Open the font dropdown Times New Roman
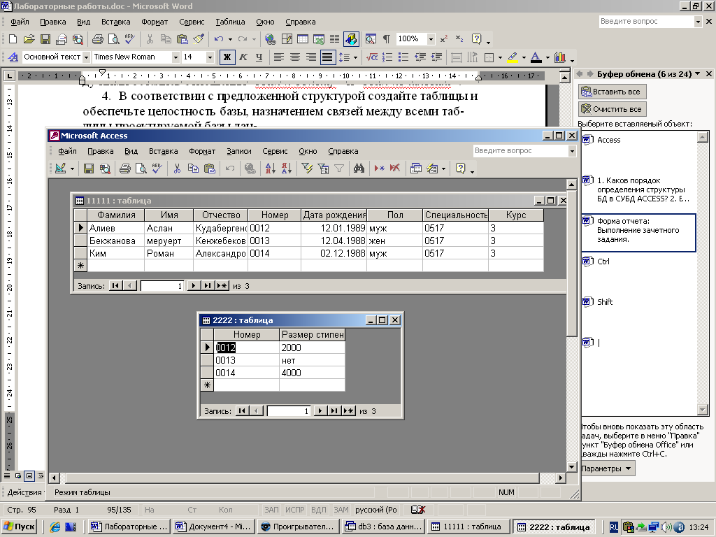The width and height of the screenshot is (716, 537). click(176, 57)
